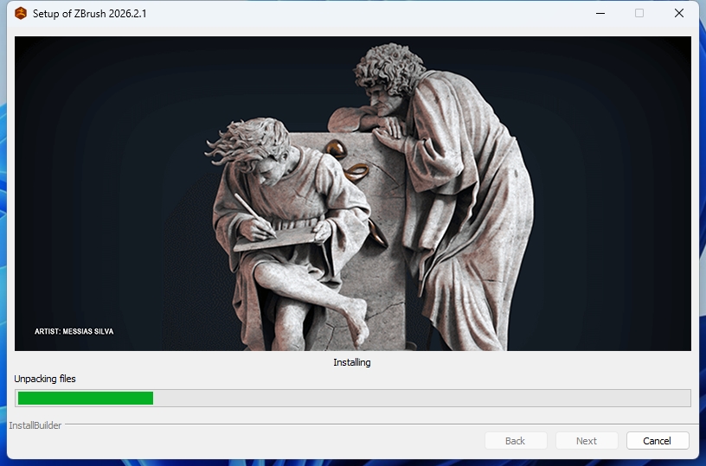Click the 'Unpacking files' status text

[x=45, y=379]
